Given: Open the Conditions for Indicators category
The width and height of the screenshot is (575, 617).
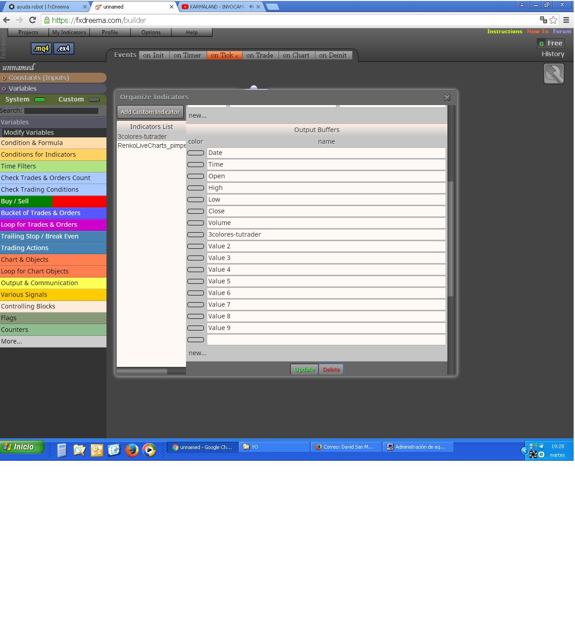Looking at the screenshot, I should pos(53,154).
